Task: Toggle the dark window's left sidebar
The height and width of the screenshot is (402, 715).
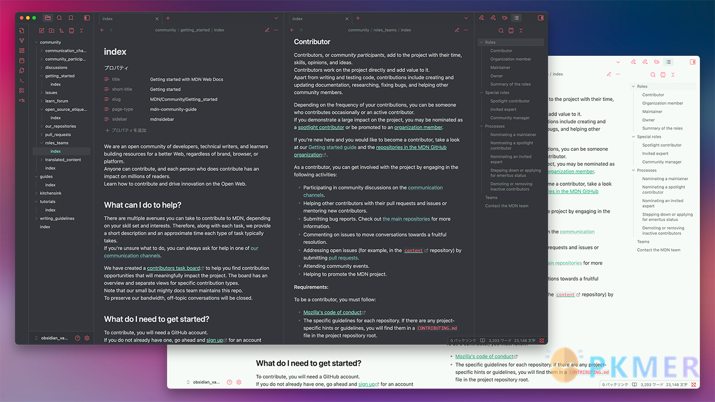Action: point(87,18)
